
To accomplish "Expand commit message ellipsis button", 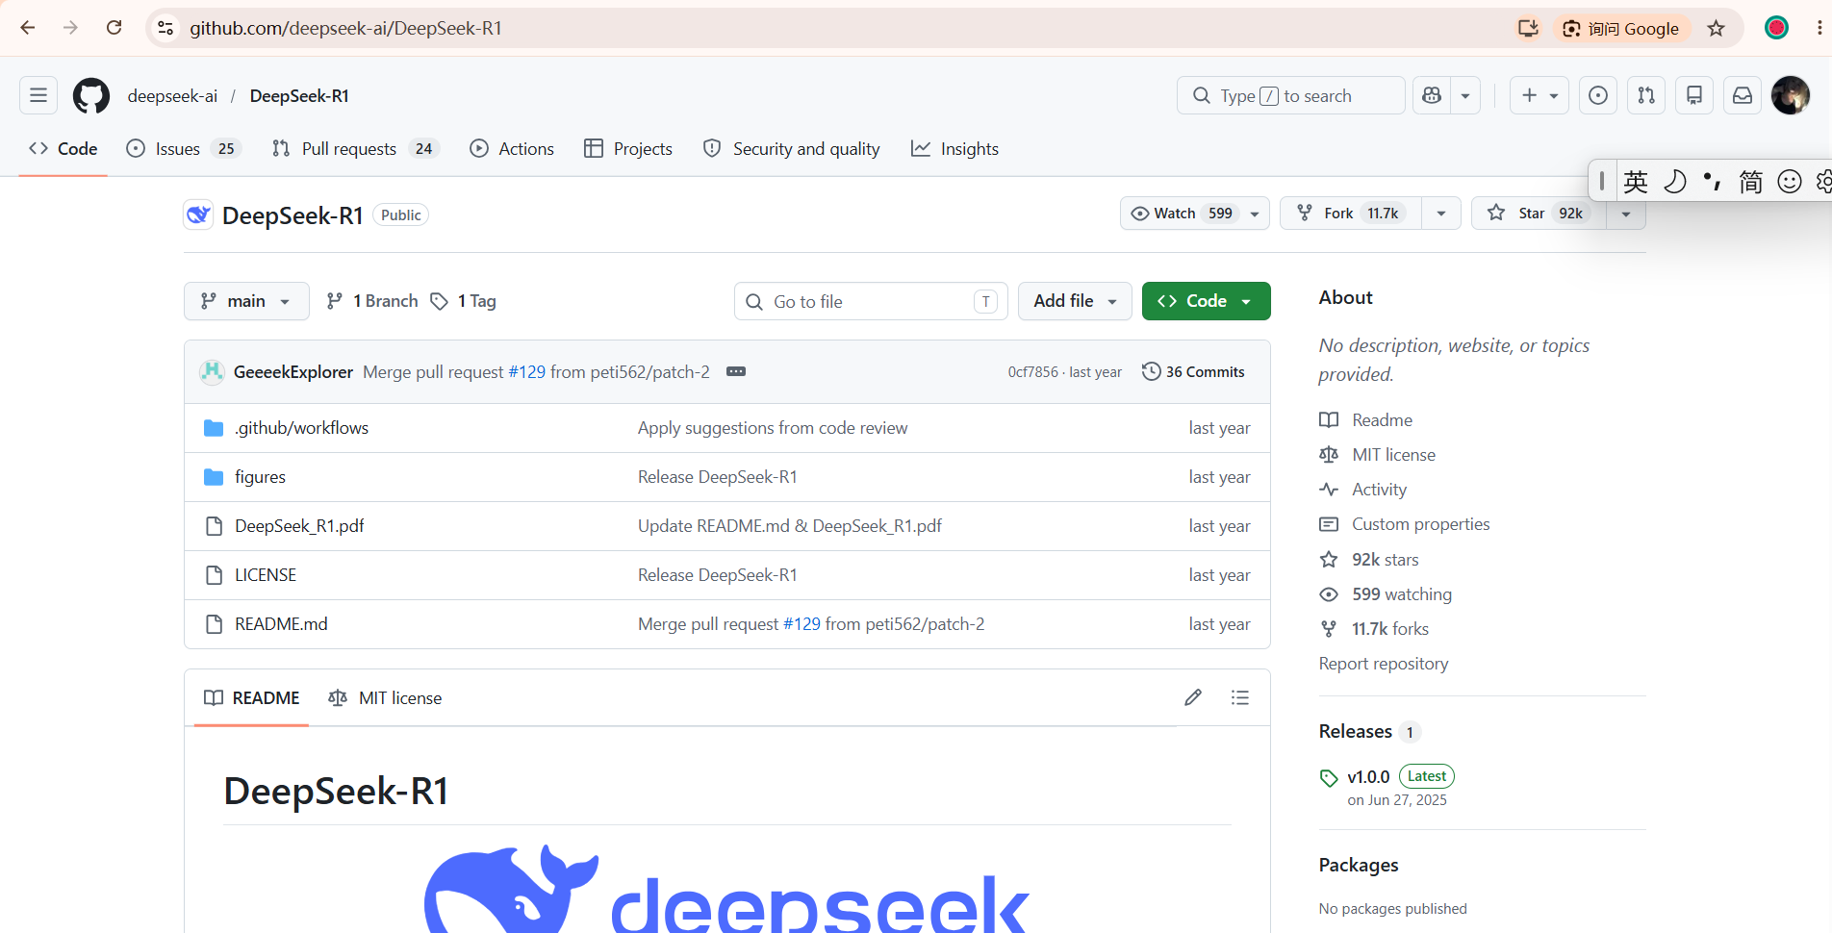I will click(736, 371).
